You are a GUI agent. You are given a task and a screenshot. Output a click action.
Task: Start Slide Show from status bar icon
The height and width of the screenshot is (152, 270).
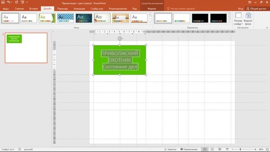tap(227, 149)
